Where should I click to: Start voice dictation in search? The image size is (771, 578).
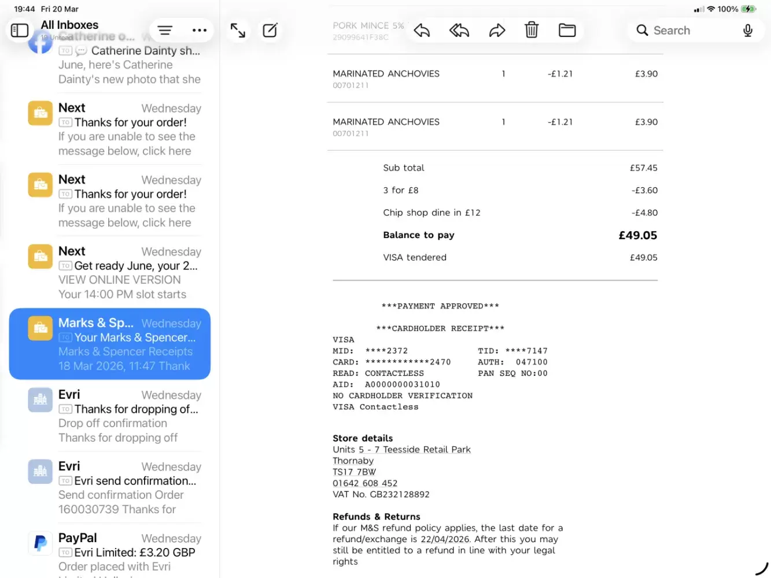(747, 31)
